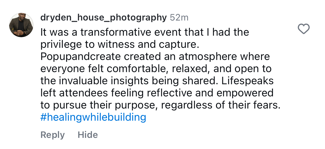Click the word "witness" in the comment
Viewport: 325px width, 149px height.
point(116,45)
